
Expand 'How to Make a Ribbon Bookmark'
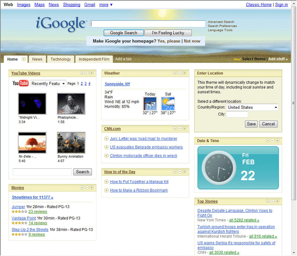106,190
